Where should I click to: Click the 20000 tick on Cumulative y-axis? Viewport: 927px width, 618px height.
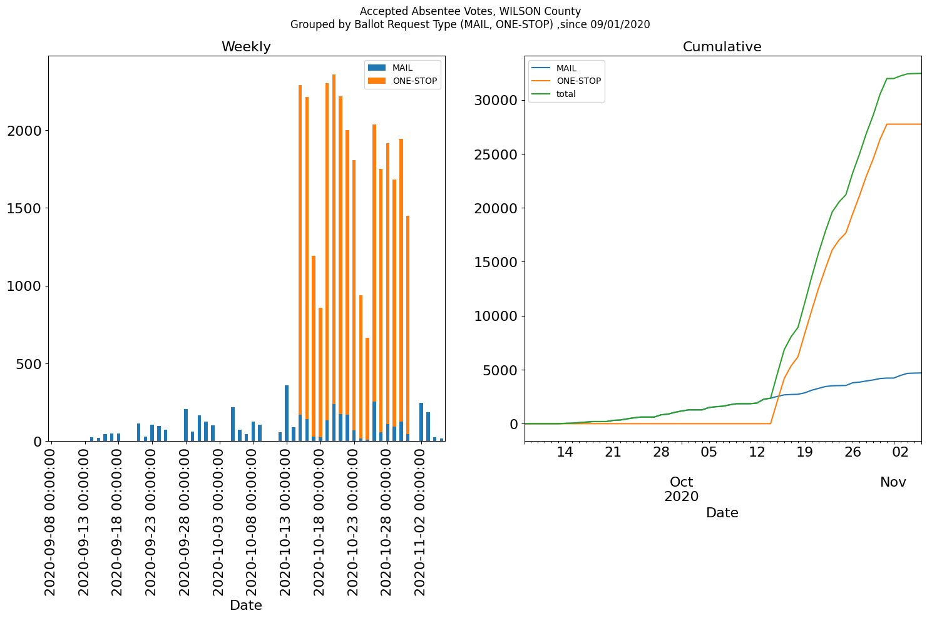[495, 208]
